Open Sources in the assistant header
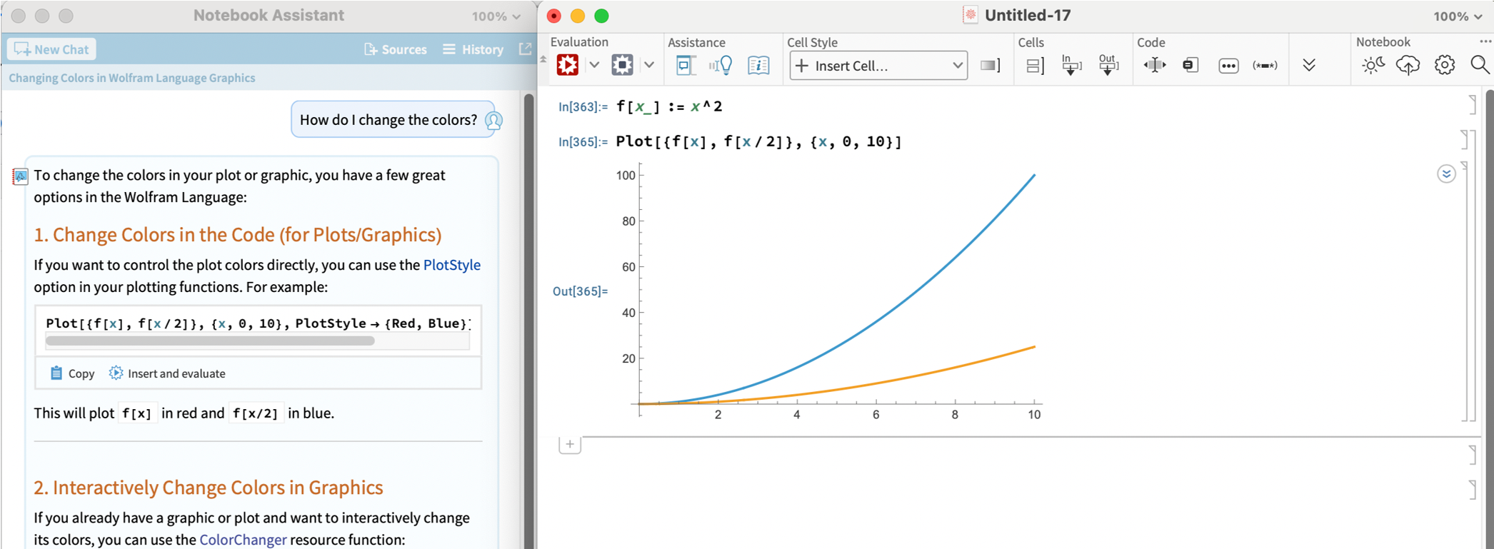 pyautogui.click(x=395, y=49)
